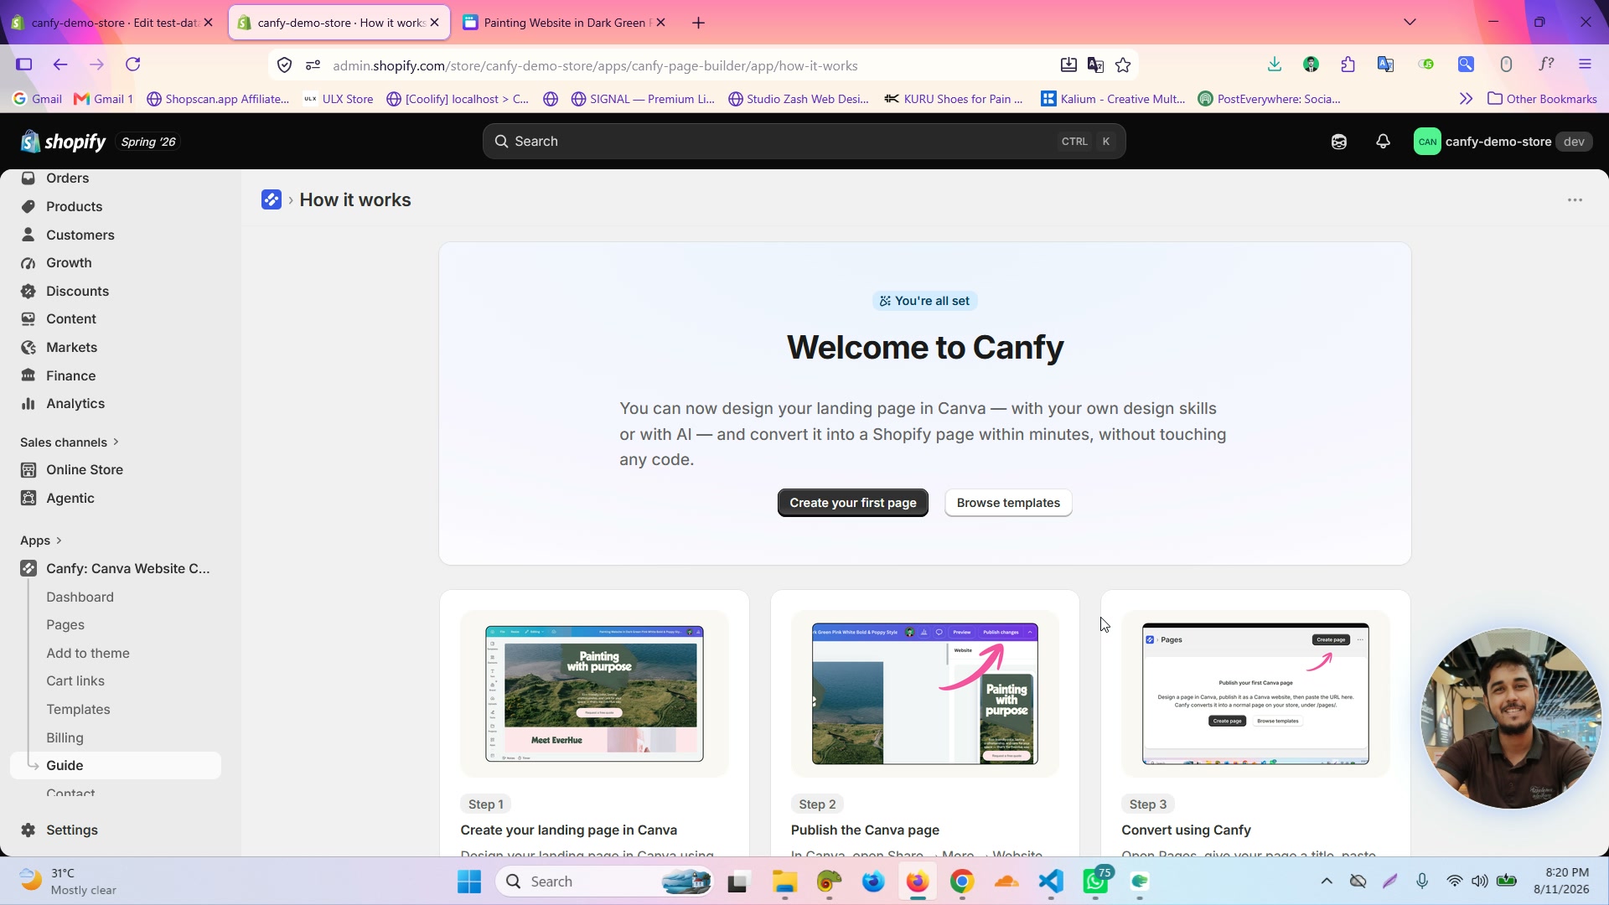This screenshot has width=1609, height=905.
Task: Click the Canfy app icon beside How it works
Action: [271, 199]
